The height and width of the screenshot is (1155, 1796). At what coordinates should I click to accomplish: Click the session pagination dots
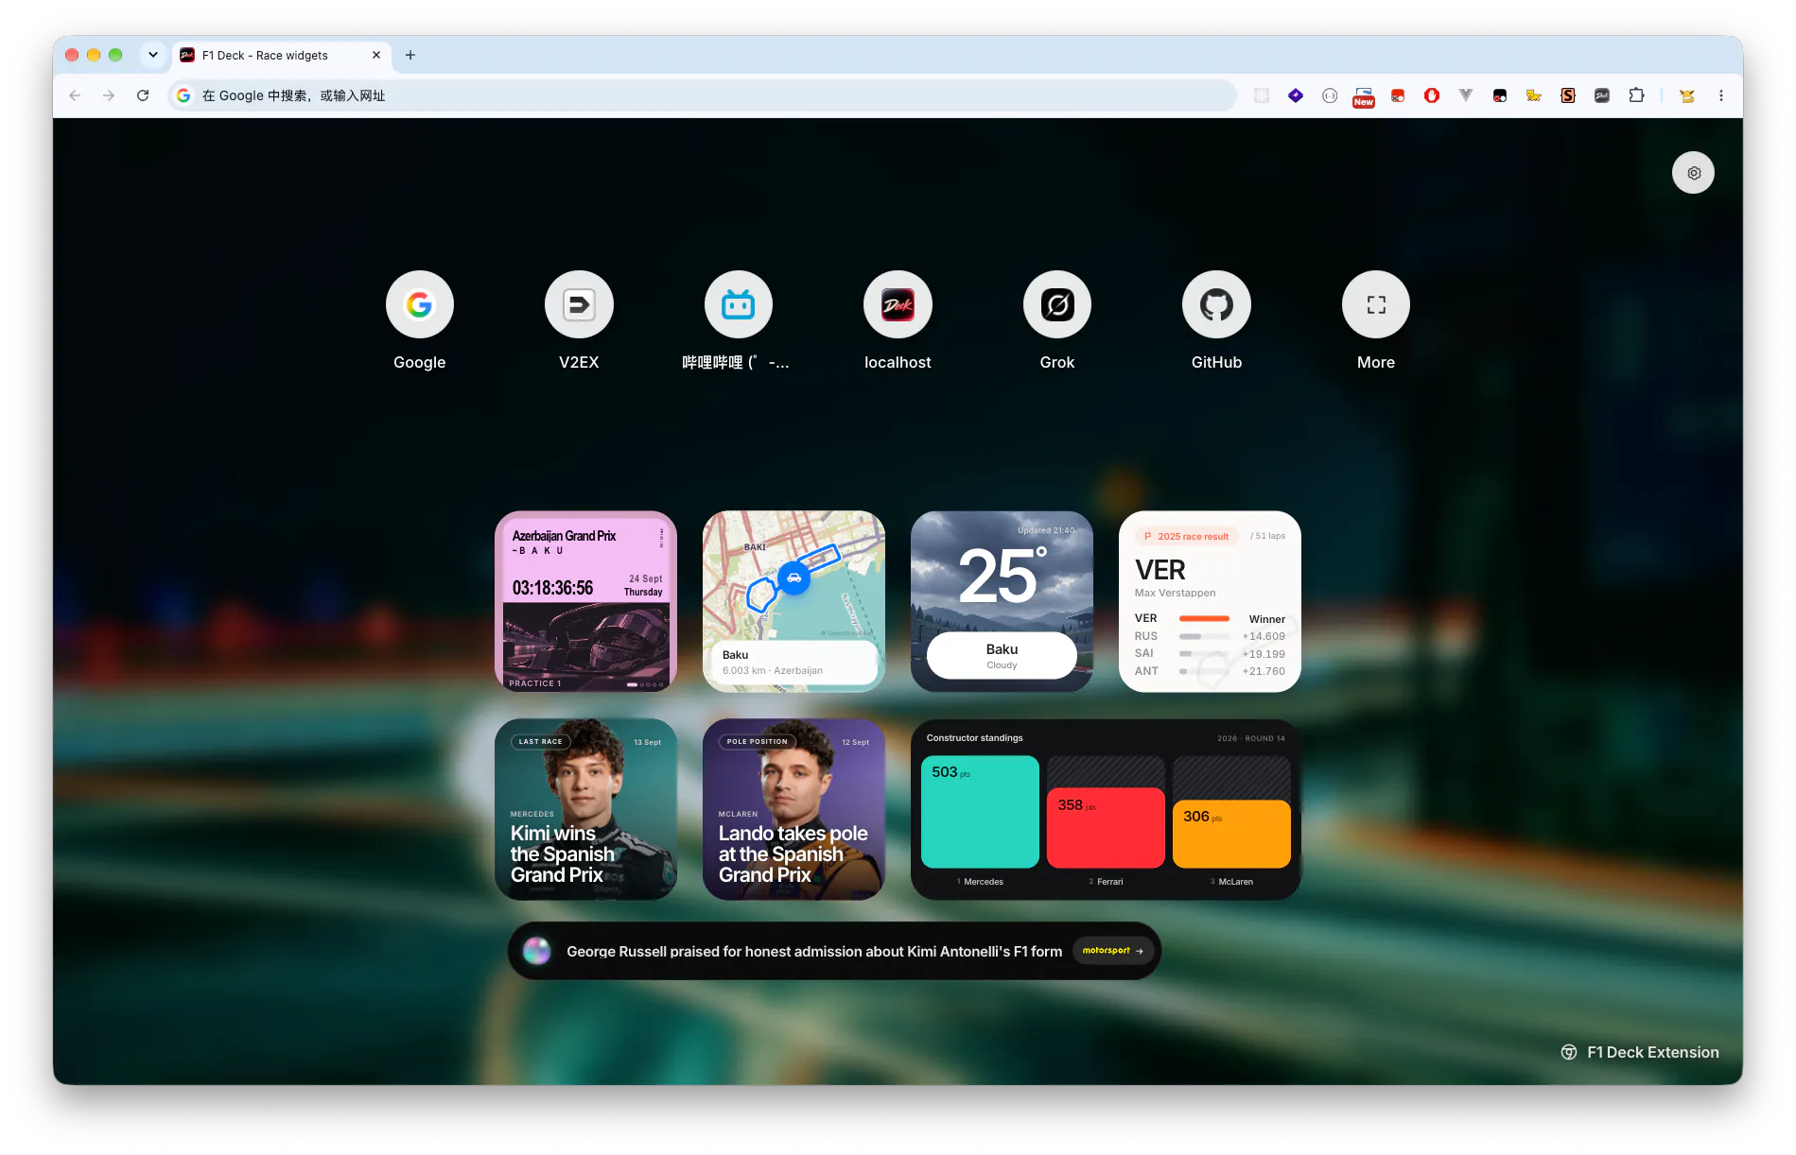coord(646,684)
